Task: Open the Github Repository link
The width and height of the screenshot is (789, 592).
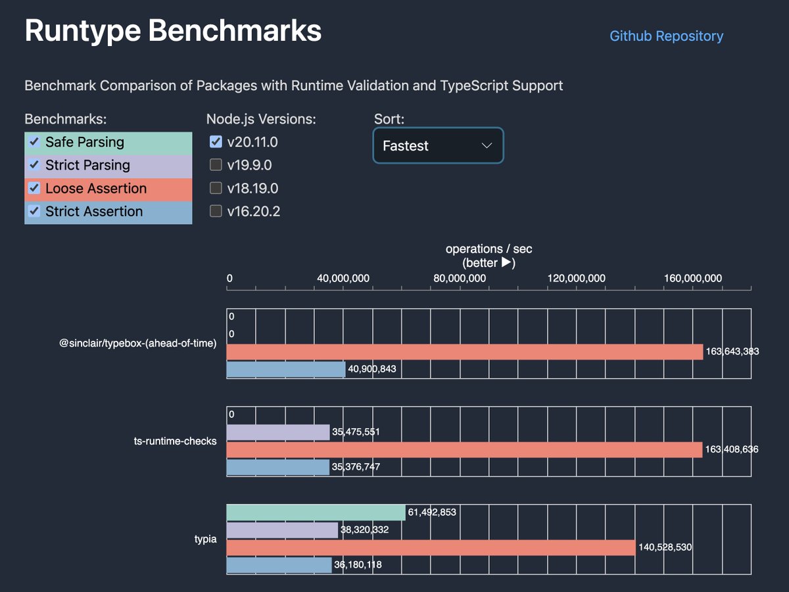Action: coord(666,36)
